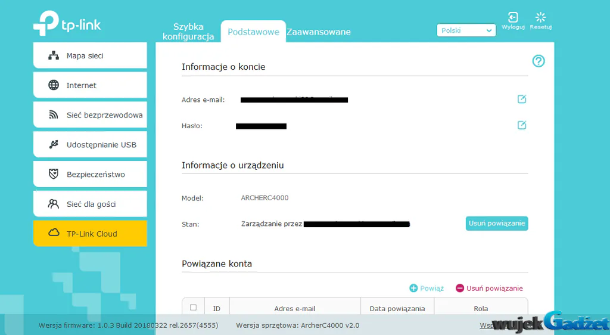Open the Polski language dropdown

pos(466,30)
